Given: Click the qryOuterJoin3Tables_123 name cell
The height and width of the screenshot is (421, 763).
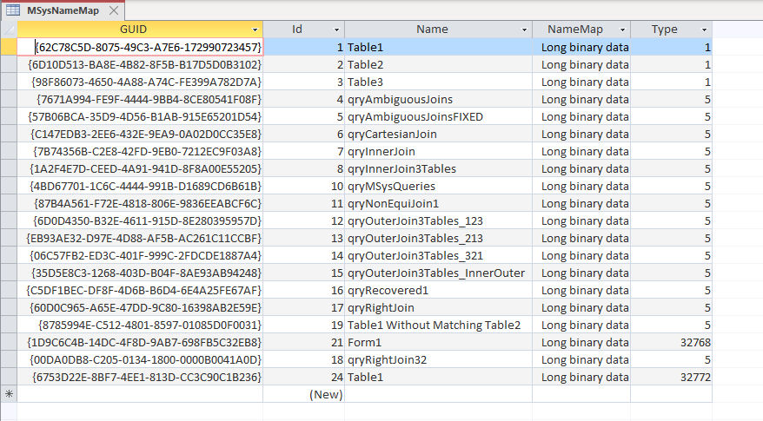Looking at the screenshot, I should click(x=439, y=220).
